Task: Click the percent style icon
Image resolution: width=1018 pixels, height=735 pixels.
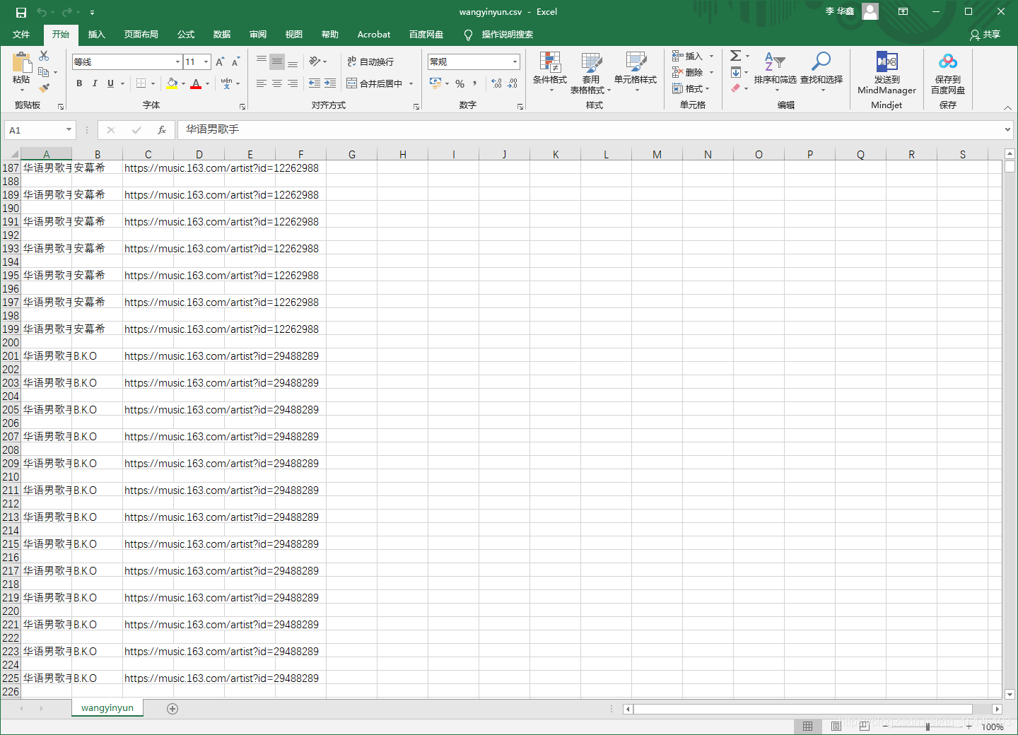Action: [460, 83]
